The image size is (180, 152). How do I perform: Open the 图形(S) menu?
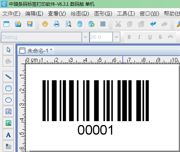103,14
